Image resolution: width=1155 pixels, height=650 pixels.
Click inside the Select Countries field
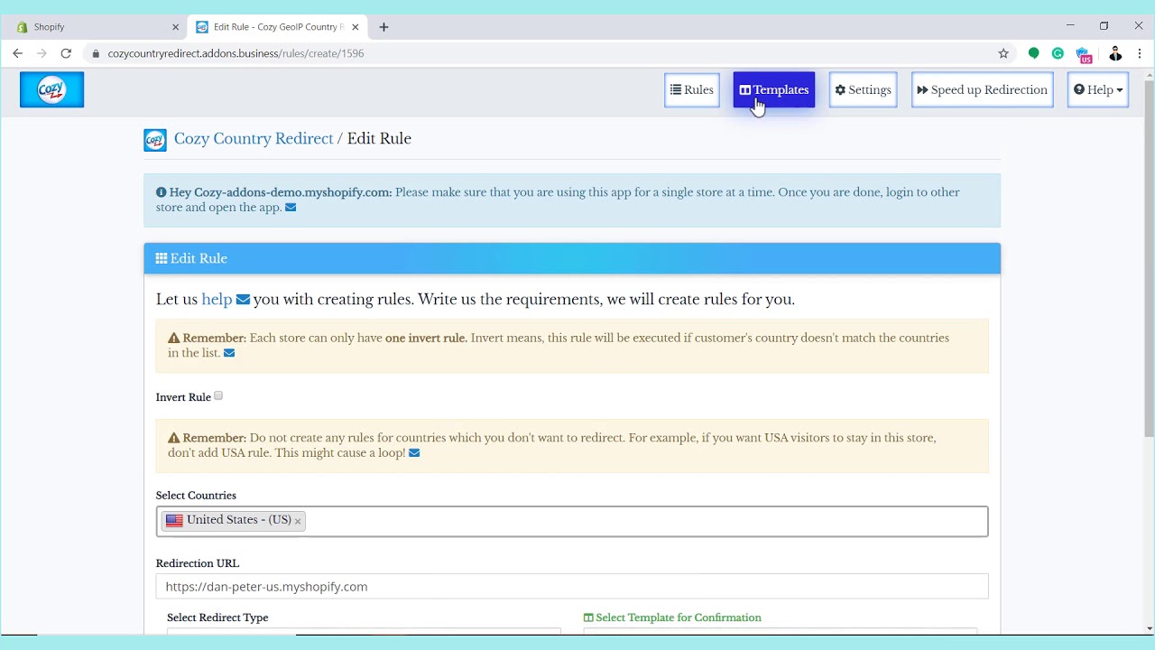tap(572, 521)
